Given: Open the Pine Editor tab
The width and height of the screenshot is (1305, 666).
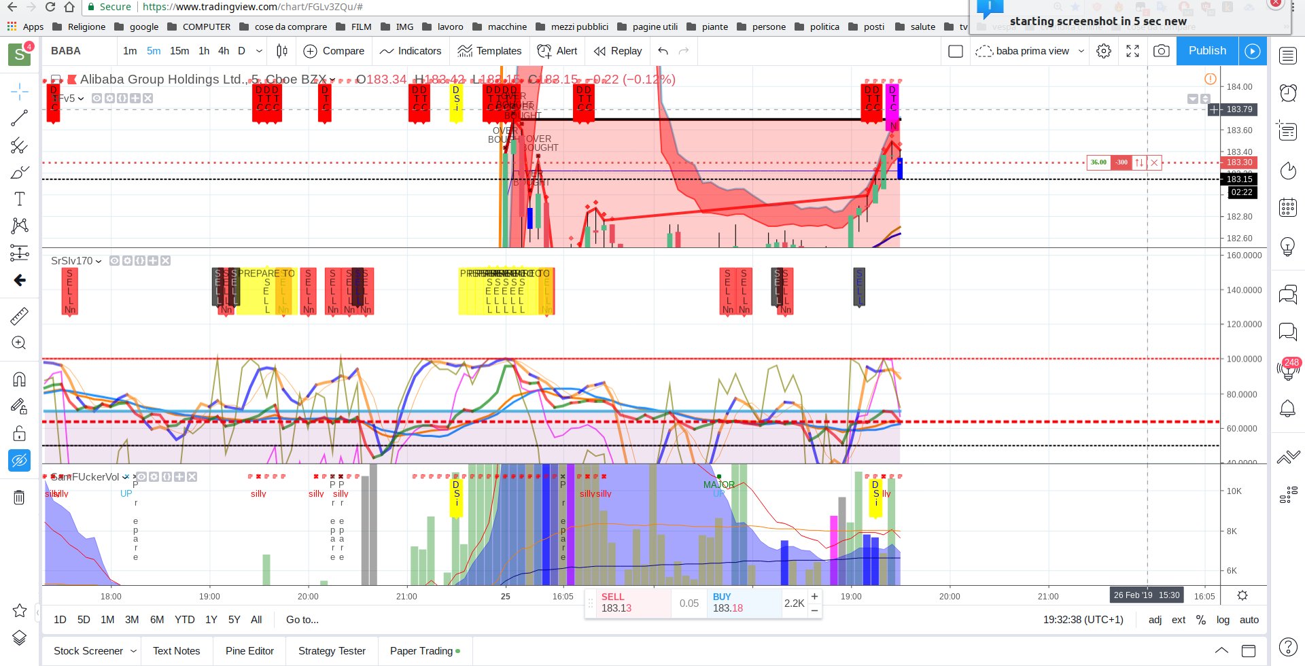Looking at the screenshot, I should tap(249, 651).
